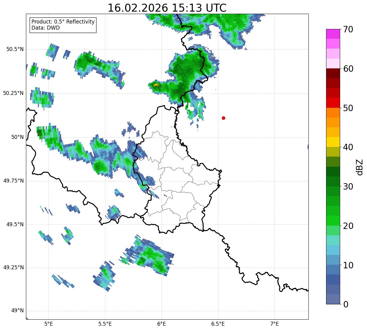The height and width of the screenshot is (330, 367).
Task: Click the bright green swatch above 20 dBZ
Action: click(333, 220)
